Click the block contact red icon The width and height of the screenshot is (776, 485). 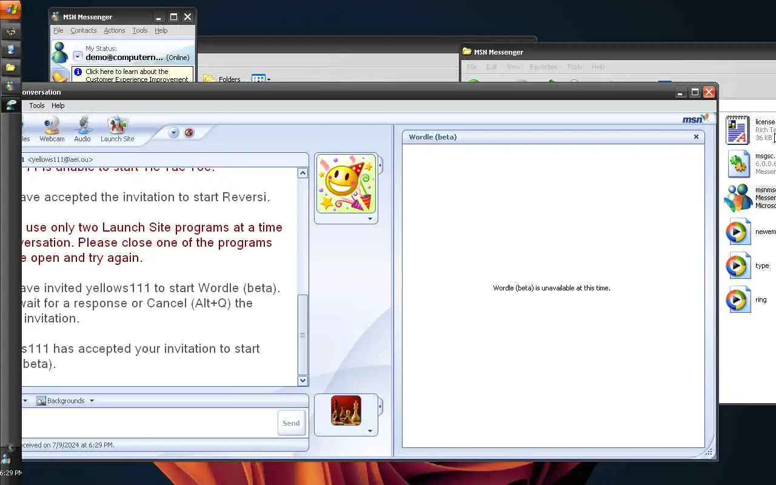tap(189, 132)
